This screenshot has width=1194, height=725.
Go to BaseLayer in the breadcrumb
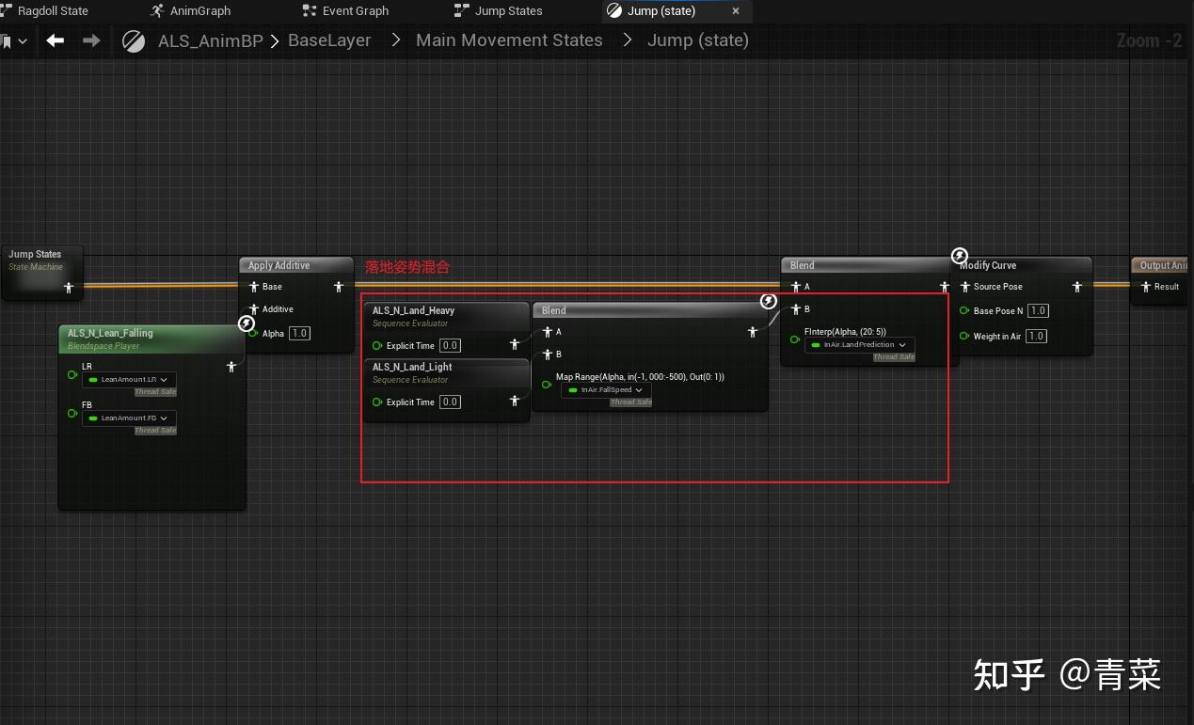point(329,40)
